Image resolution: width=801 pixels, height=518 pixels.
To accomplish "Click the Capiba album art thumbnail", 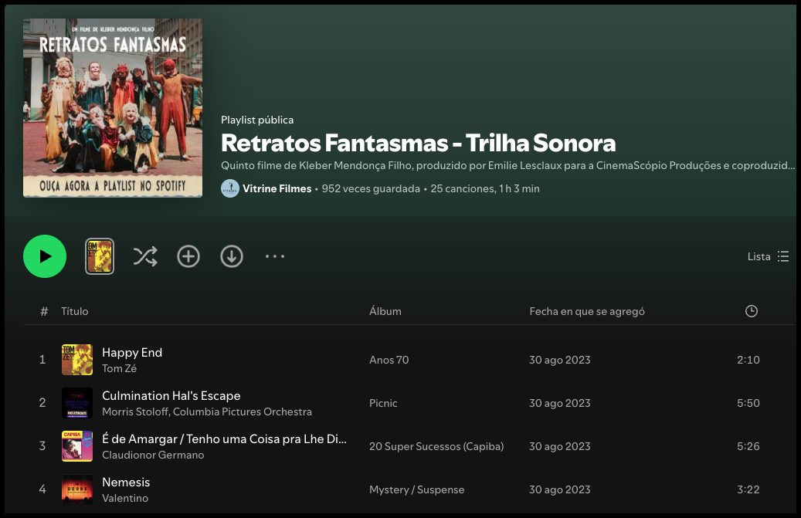I will (x=77, y=446).
